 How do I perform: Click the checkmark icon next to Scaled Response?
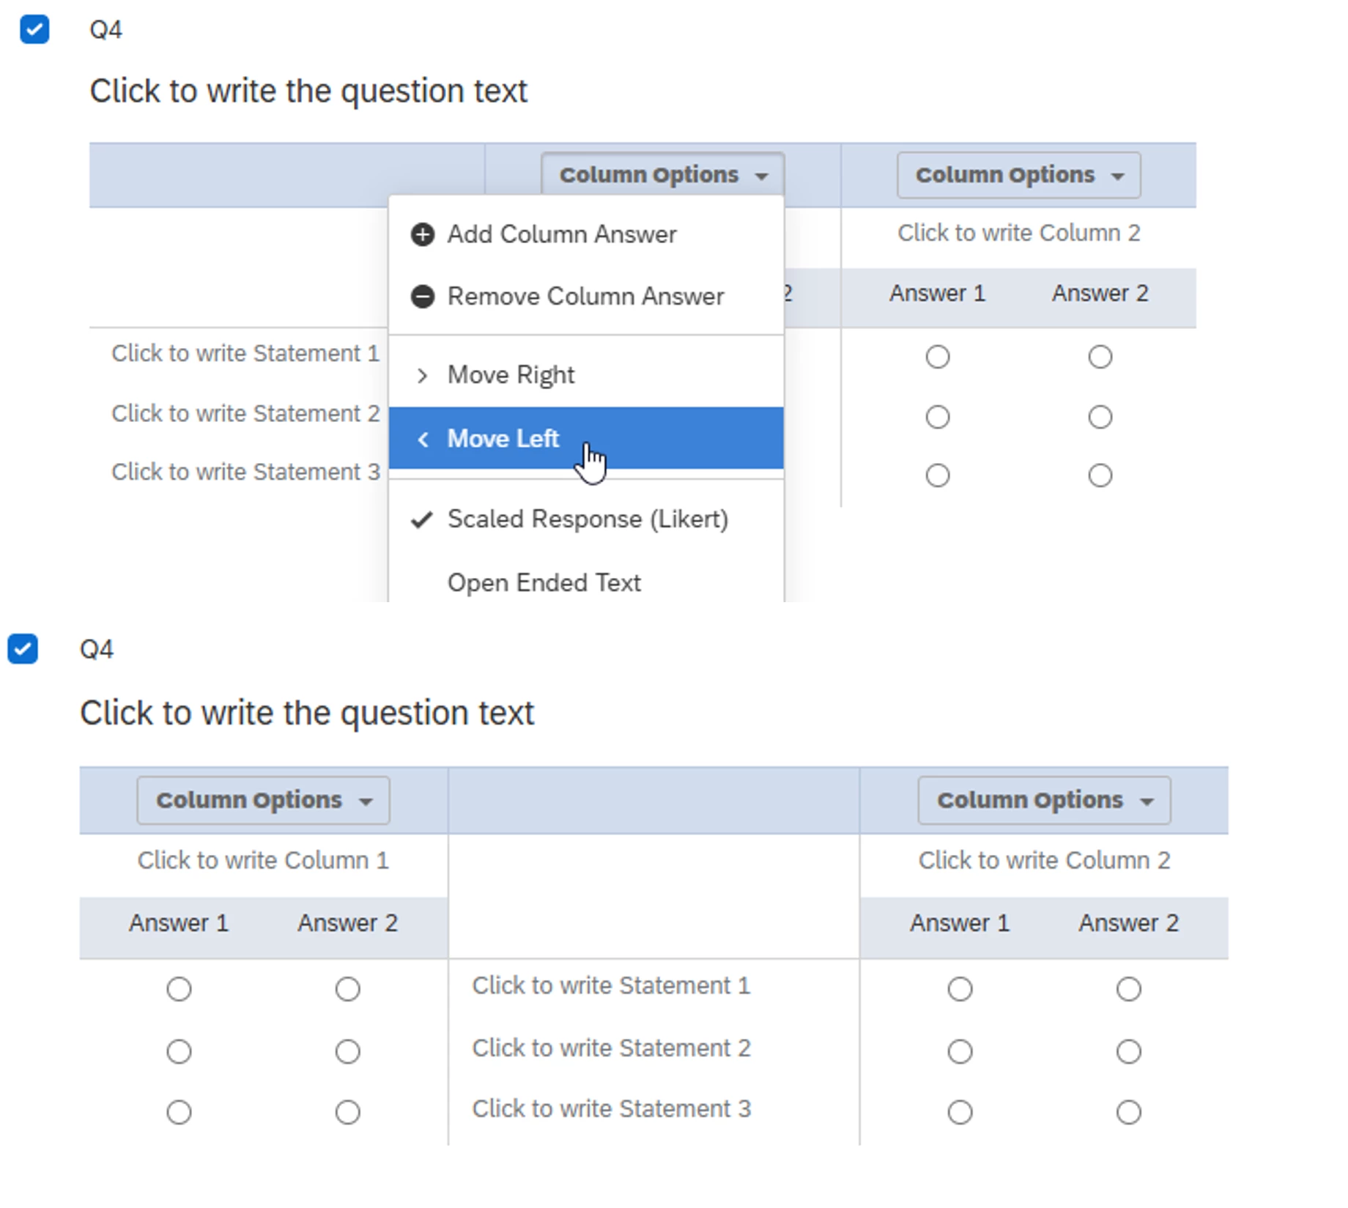click(421, 519)
